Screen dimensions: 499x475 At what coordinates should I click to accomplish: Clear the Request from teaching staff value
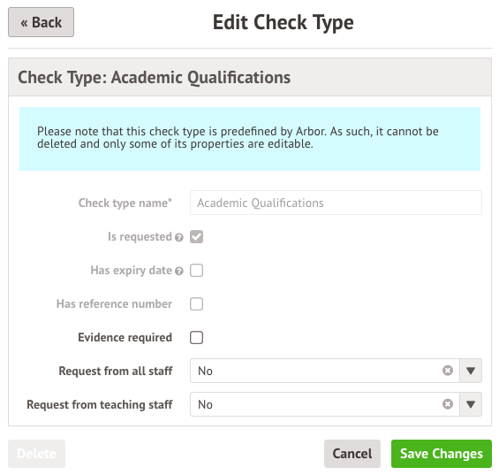(448, 404)
